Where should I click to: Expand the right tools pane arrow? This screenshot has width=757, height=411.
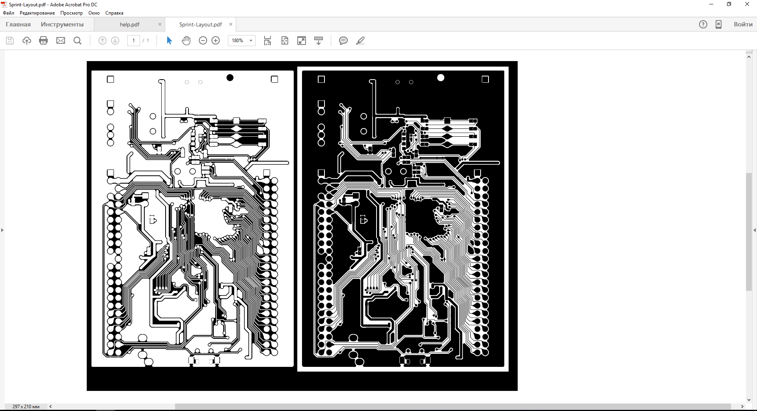point(755,230)
